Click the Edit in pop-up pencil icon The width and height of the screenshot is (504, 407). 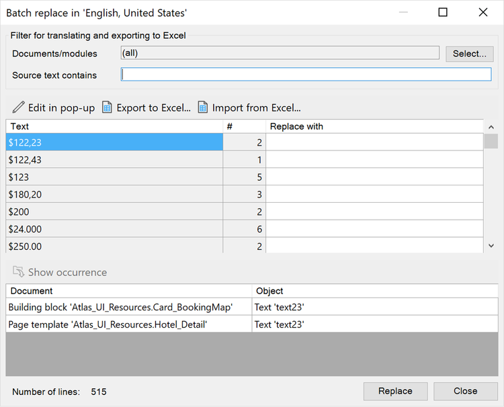point(18,107)
